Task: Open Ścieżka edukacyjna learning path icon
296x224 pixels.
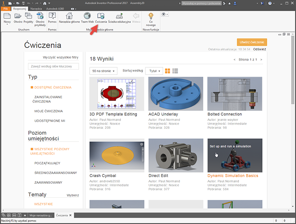Action: point(119,16)
